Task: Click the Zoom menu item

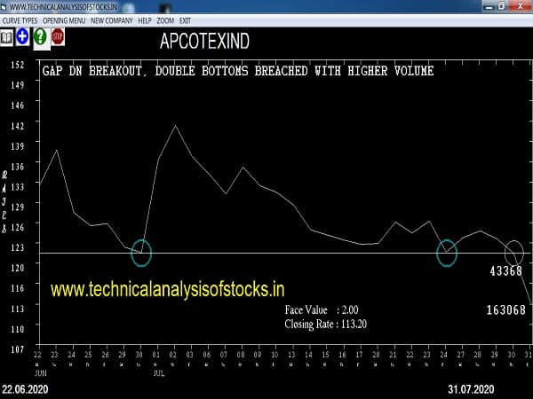Action: click(166, 20)
